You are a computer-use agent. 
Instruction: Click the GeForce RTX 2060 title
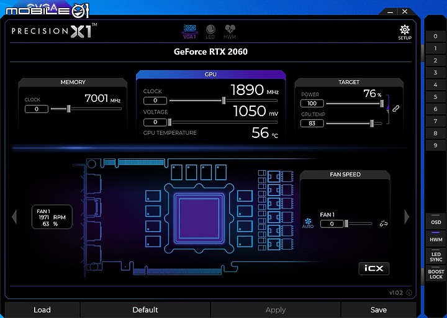click(x=210, y=52)
